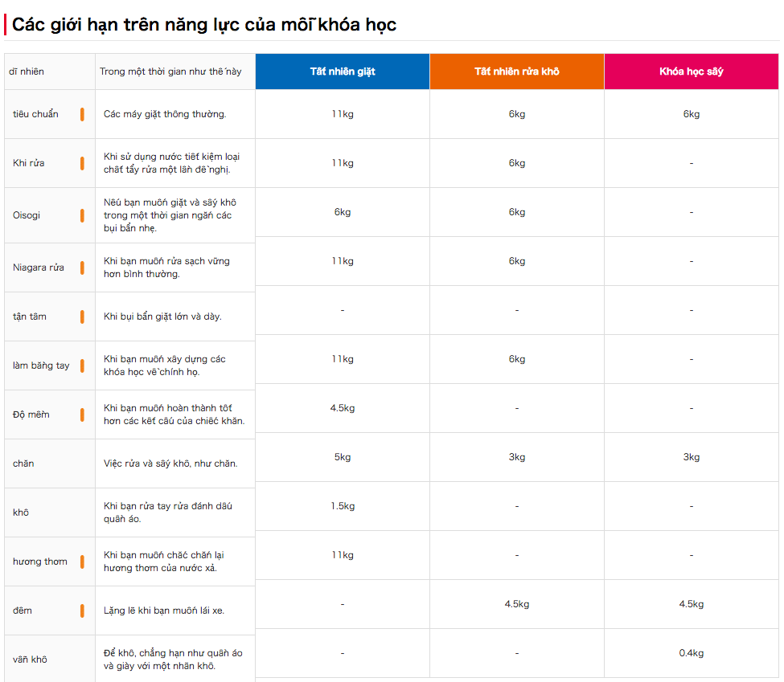The height and width of the screenshot is (682, 784).
Task: Click the 0.4kg capacity cell
Action: (x=692, y=653)
